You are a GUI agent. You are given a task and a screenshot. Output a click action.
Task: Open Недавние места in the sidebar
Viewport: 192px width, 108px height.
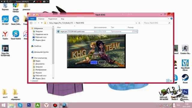coord(42,34)
